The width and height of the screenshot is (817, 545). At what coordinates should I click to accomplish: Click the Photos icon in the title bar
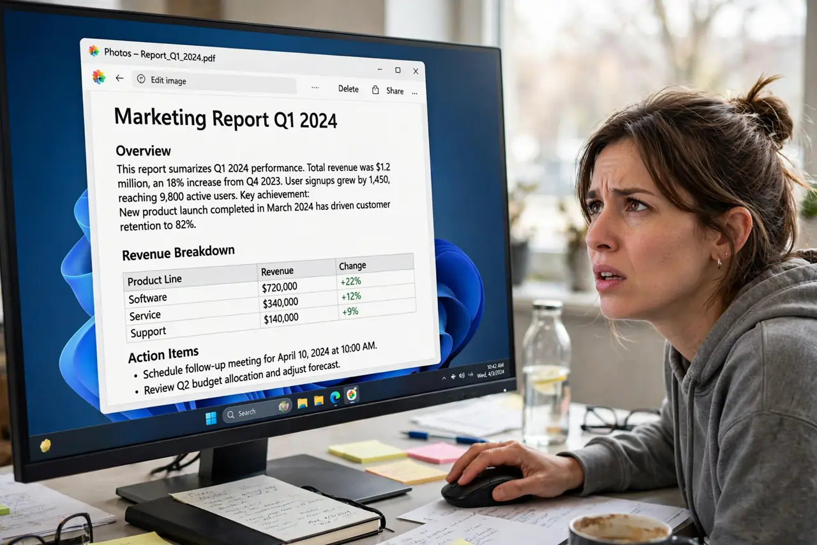pyautogui.click(x=94, y=50)
